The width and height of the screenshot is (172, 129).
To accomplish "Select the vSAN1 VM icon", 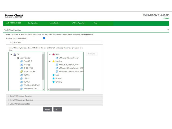I will coord(21,75).
